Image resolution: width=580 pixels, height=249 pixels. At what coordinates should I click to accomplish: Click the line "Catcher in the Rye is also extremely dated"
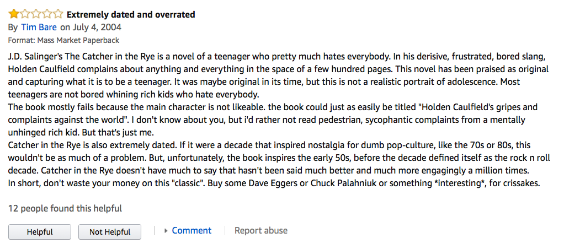pos(280,158)
